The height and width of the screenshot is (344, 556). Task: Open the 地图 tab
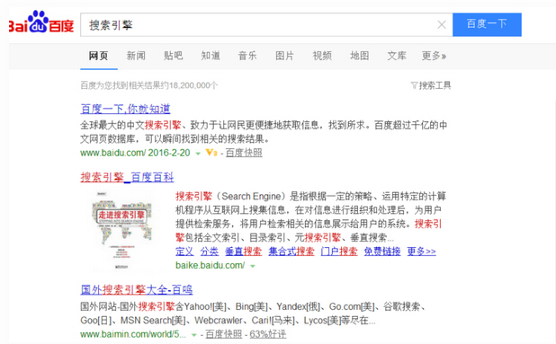click(360, 56)
